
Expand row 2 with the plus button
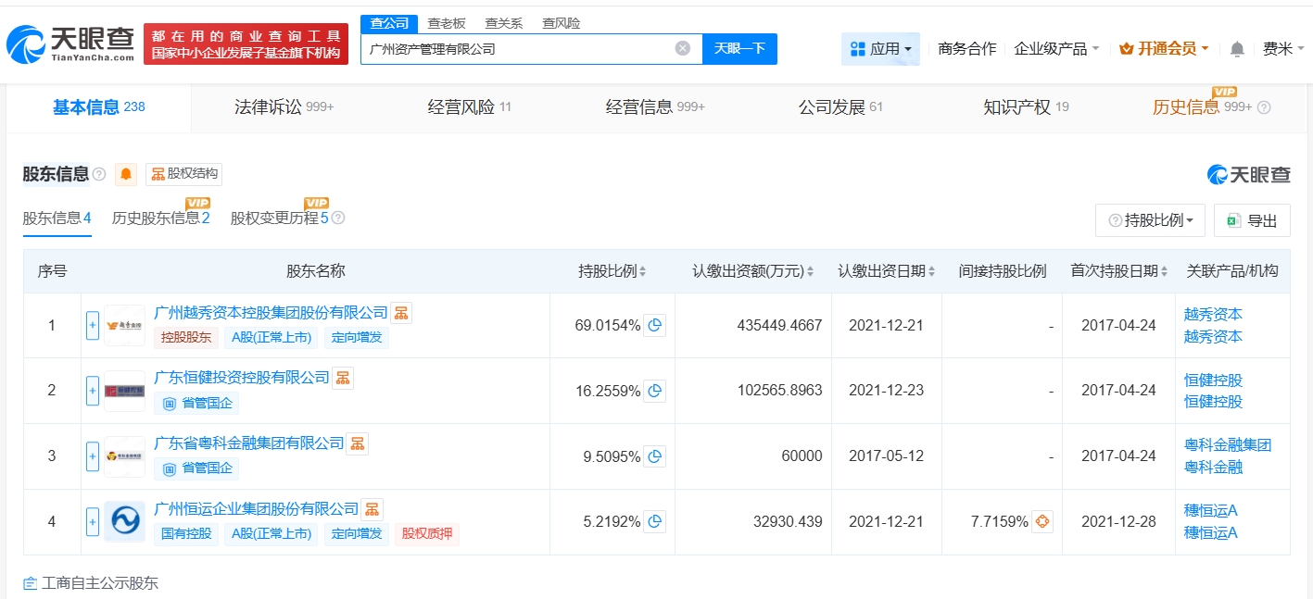(93, 391)
